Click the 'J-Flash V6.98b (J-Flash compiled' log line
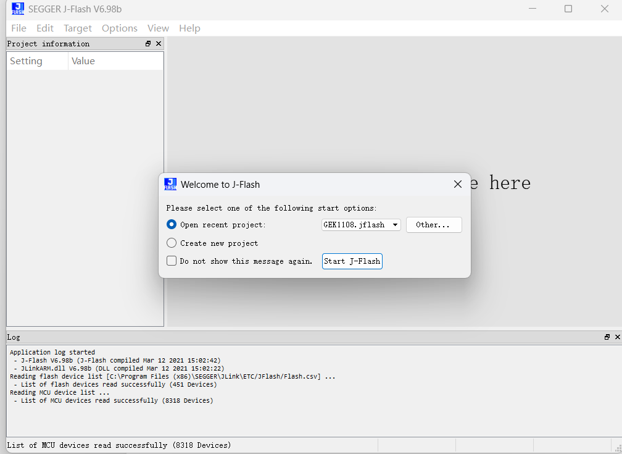 pyautogui.click(x=117, y=361)
